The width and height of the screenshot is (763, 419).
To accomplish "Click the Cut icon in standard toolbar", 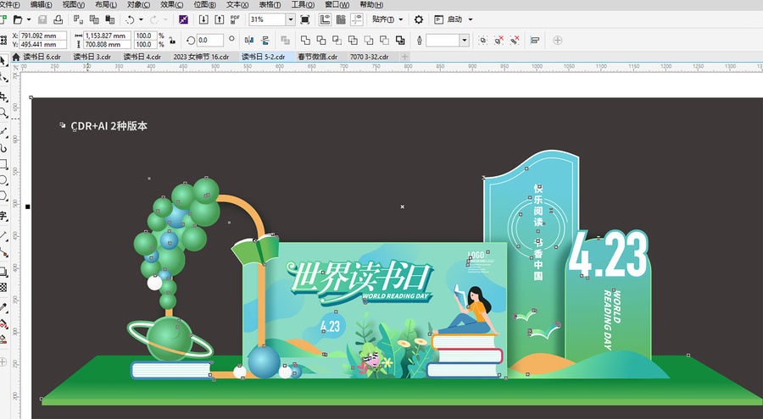I will (78, 19).
